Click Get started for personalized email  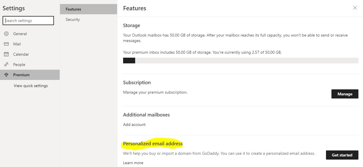coord(342,155)
